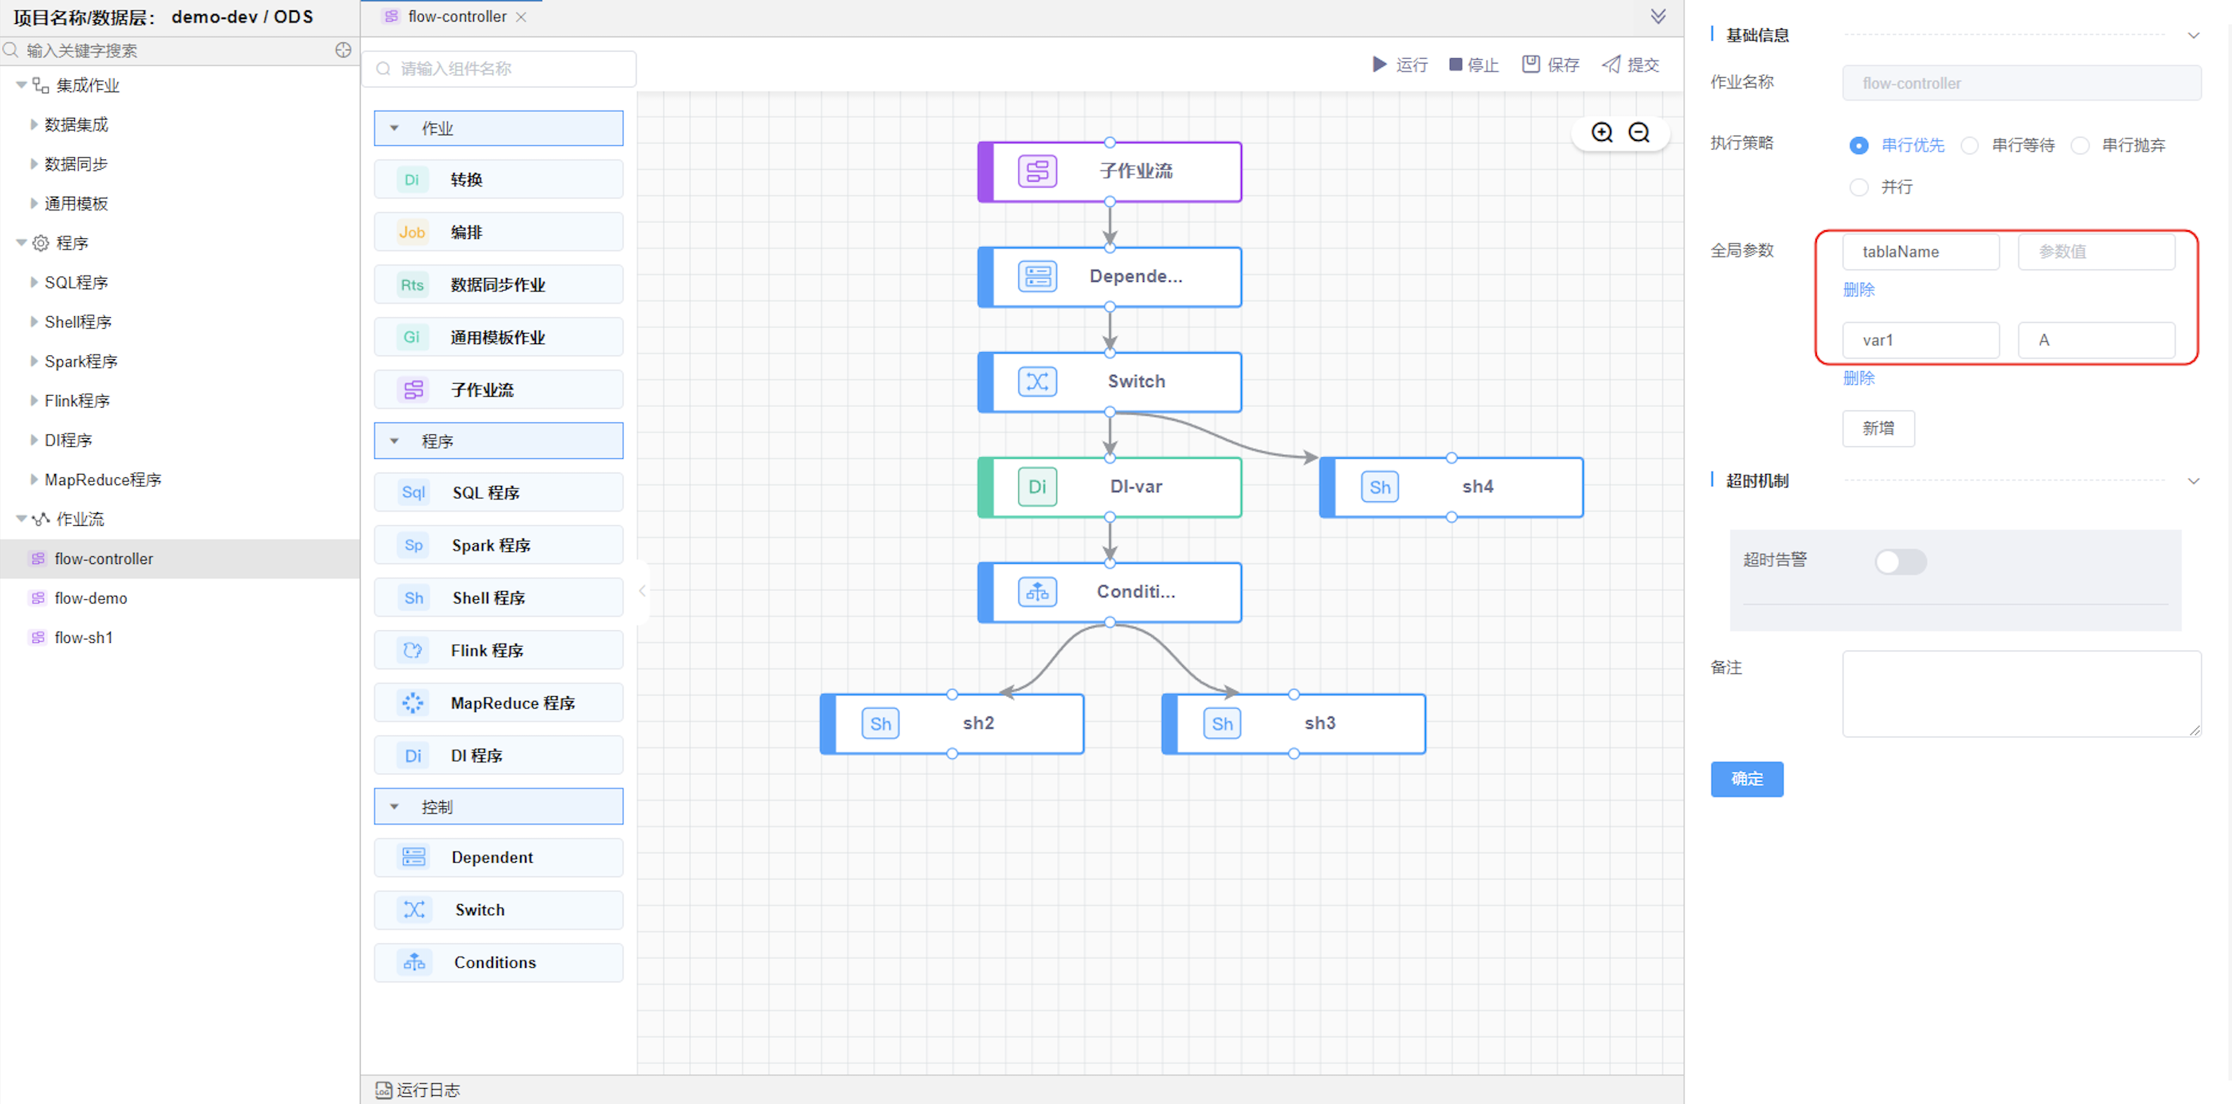2232x1104 pixels.
Task: Choose the 并行 execution strategy
Action: pos(1858,187)
